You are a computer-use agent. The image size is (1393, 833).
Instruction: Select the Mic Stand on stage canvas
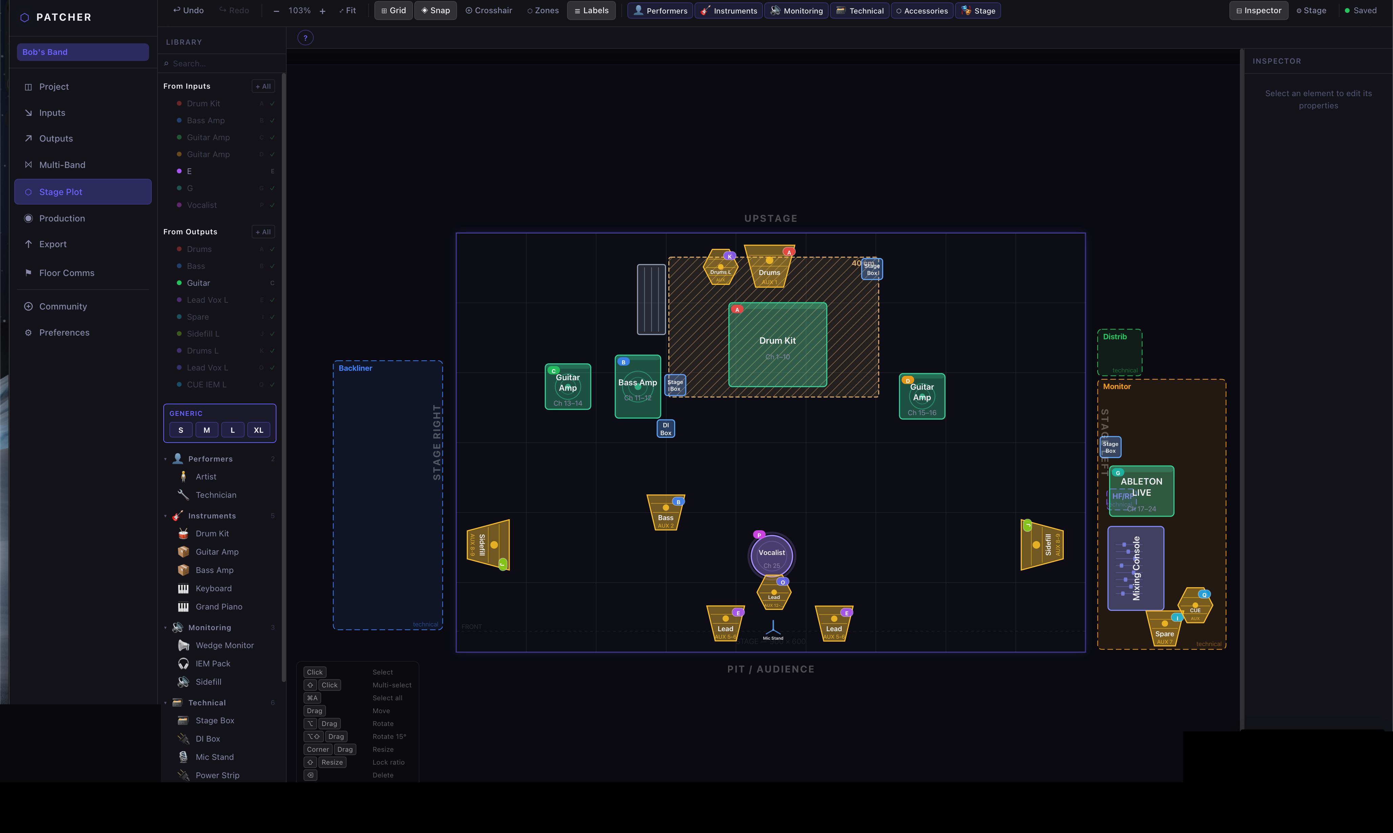click(773, 630)
